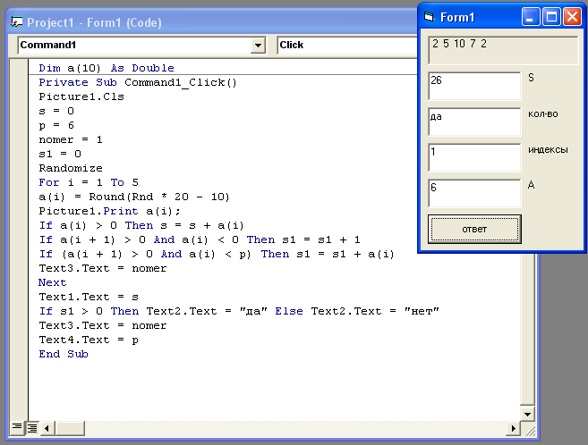This screenshot has width=588, height=445.
Task: Click the horizontal scrollbar right arrow
Action: (513, 428)
